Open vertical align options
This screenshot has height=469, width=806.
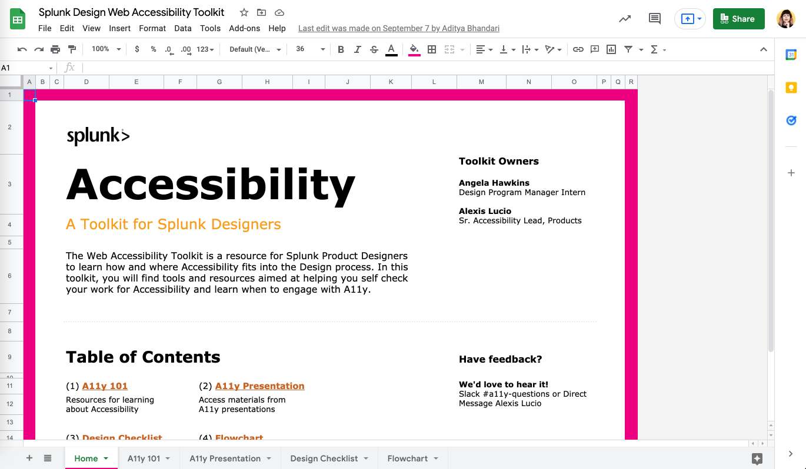[x=507, y=49]
